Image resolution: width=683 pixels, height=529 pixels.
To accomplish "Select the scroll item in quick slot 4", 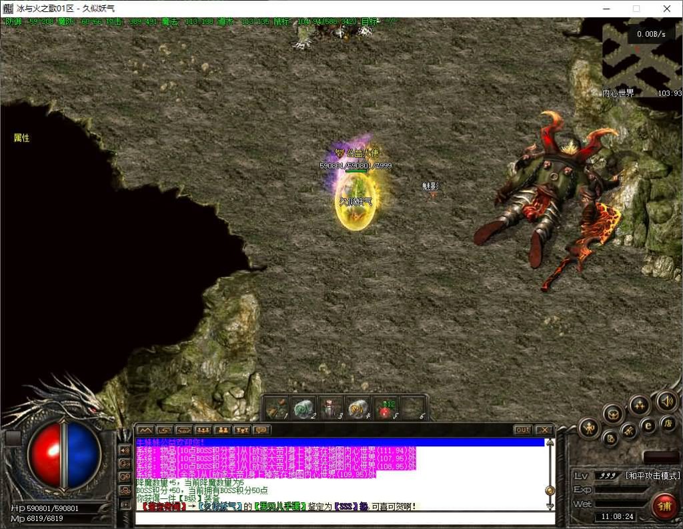I will click(358, 408).
